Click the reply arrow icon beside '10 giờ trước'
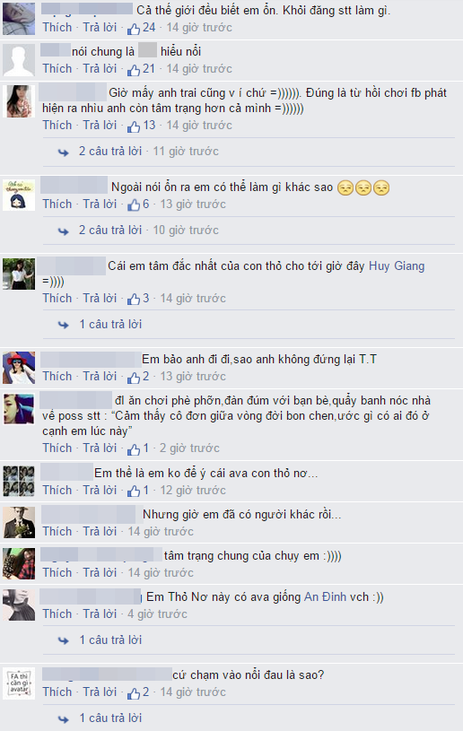463x731 pixels. pos(63,231)
